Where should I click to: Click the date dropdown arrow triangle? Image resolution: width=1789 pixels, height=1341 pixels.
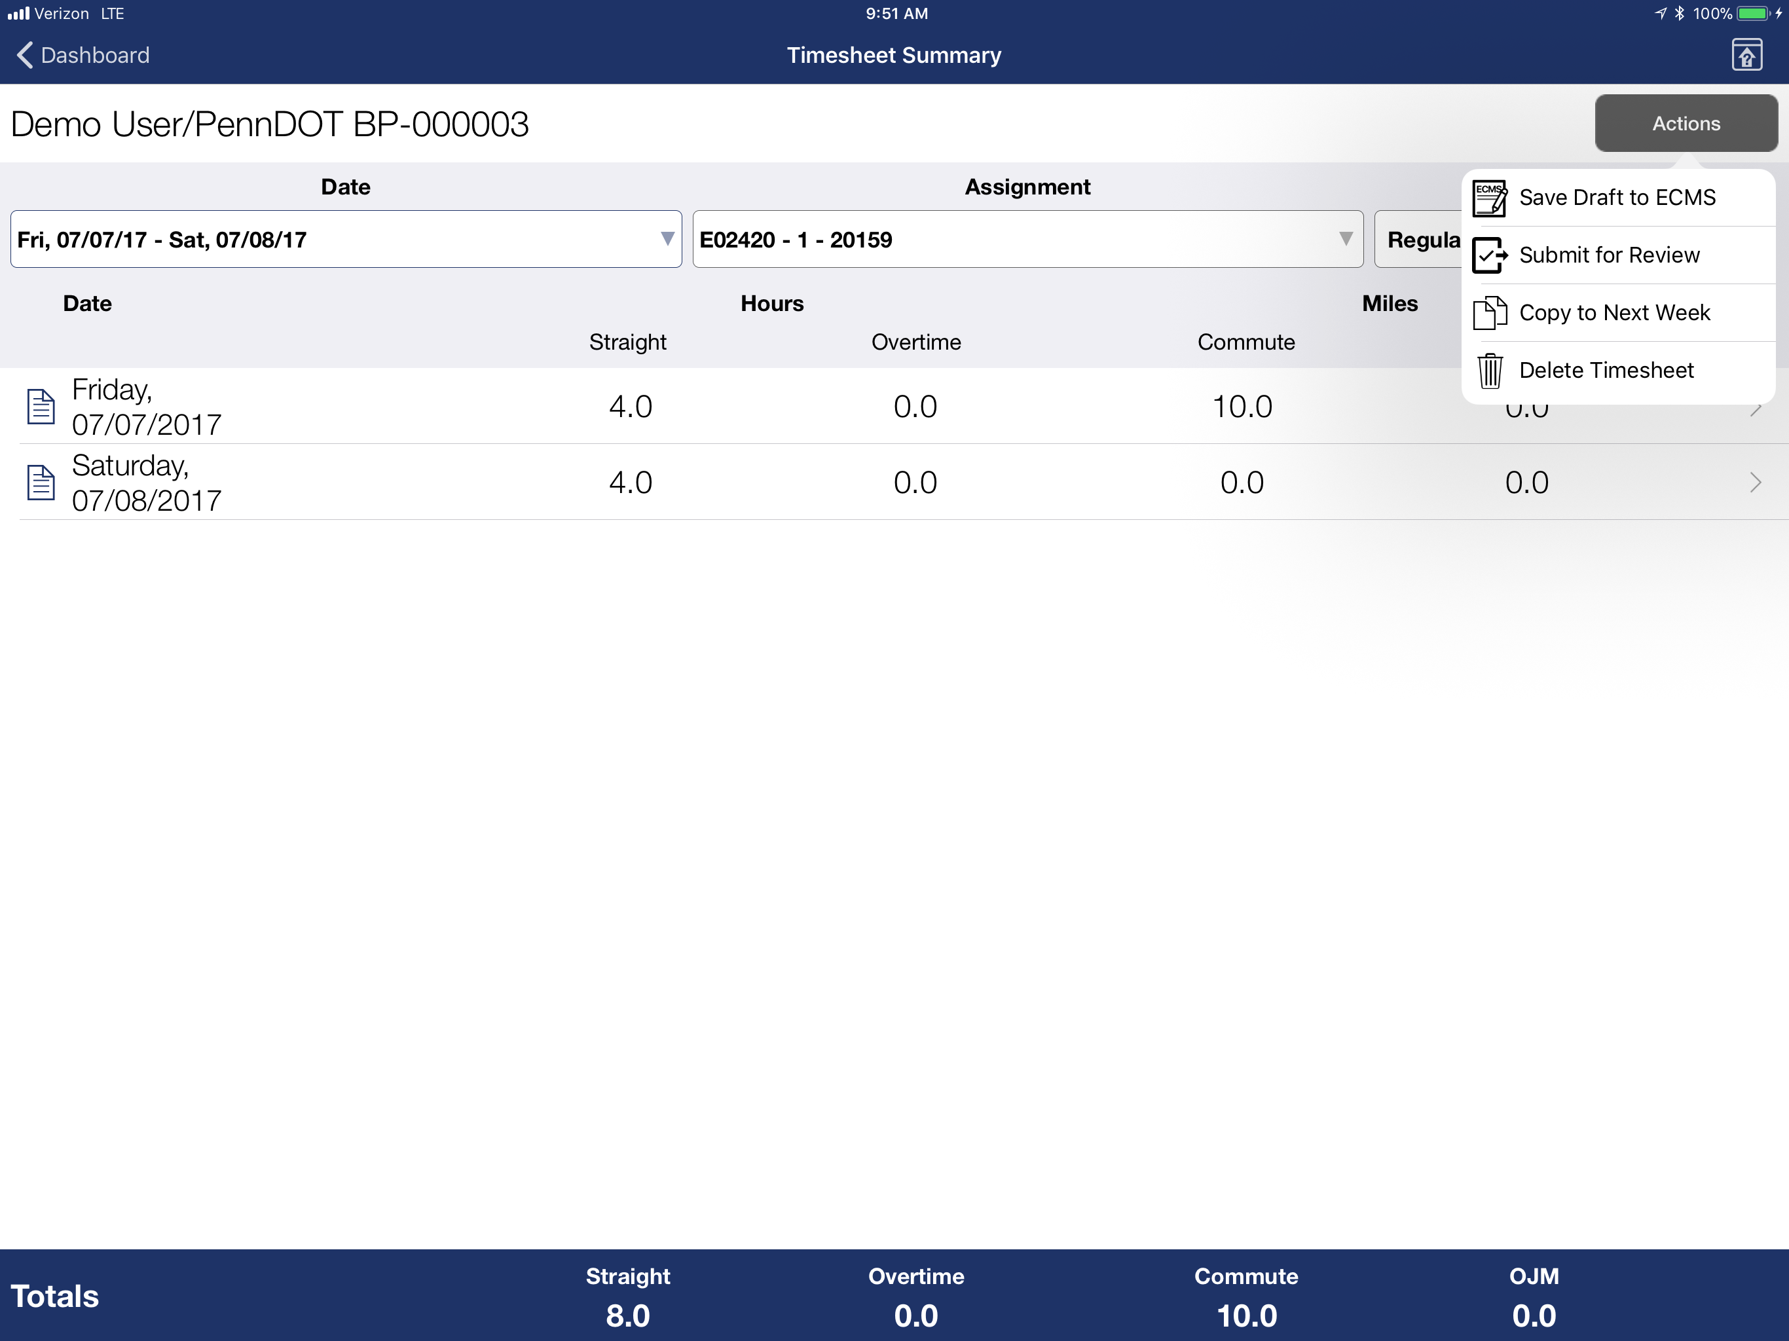[x=667, y=238]
